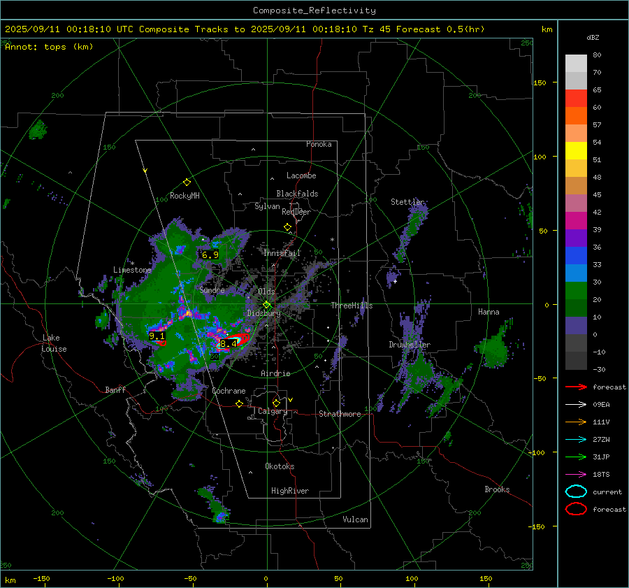Click yellow diamond marker at radar center
The image size is (629, 588).
tap(267, 305)
